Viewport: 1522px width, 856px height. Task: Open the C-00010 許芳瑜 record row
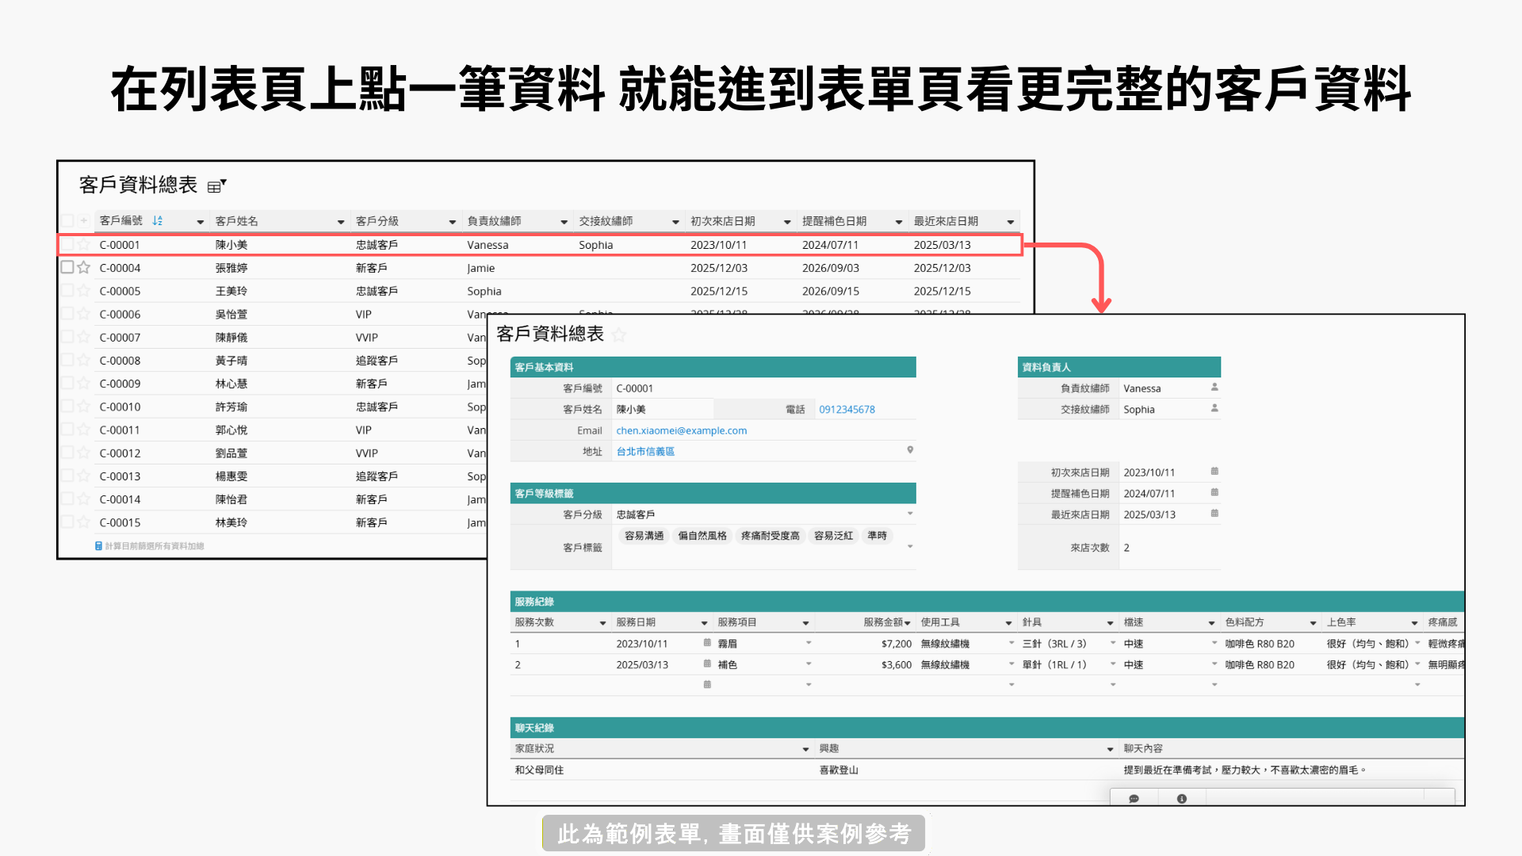231,407
